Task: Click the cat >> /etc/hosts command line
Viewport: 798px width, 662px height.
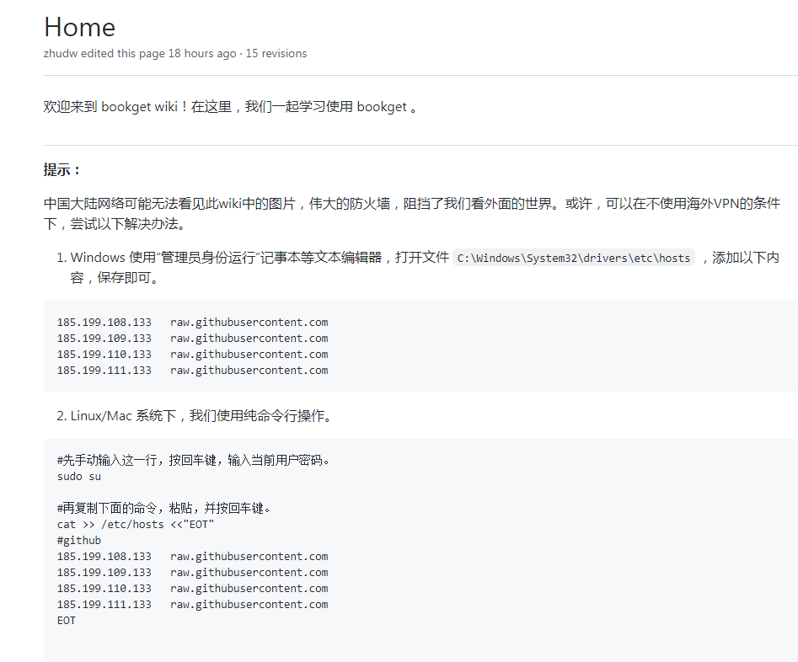Action: click(x=136, y=524)
